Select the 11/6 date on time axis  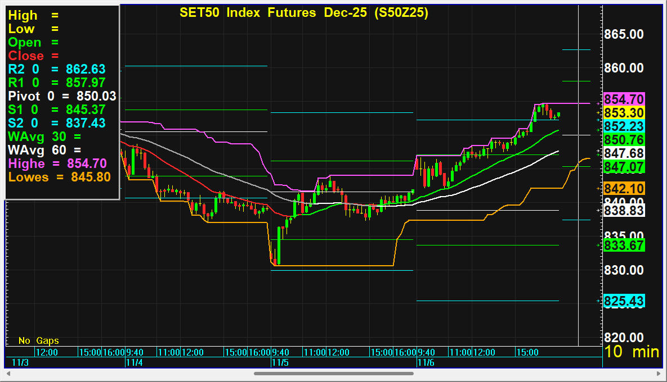pyautogui.click(x=425, y=363)
